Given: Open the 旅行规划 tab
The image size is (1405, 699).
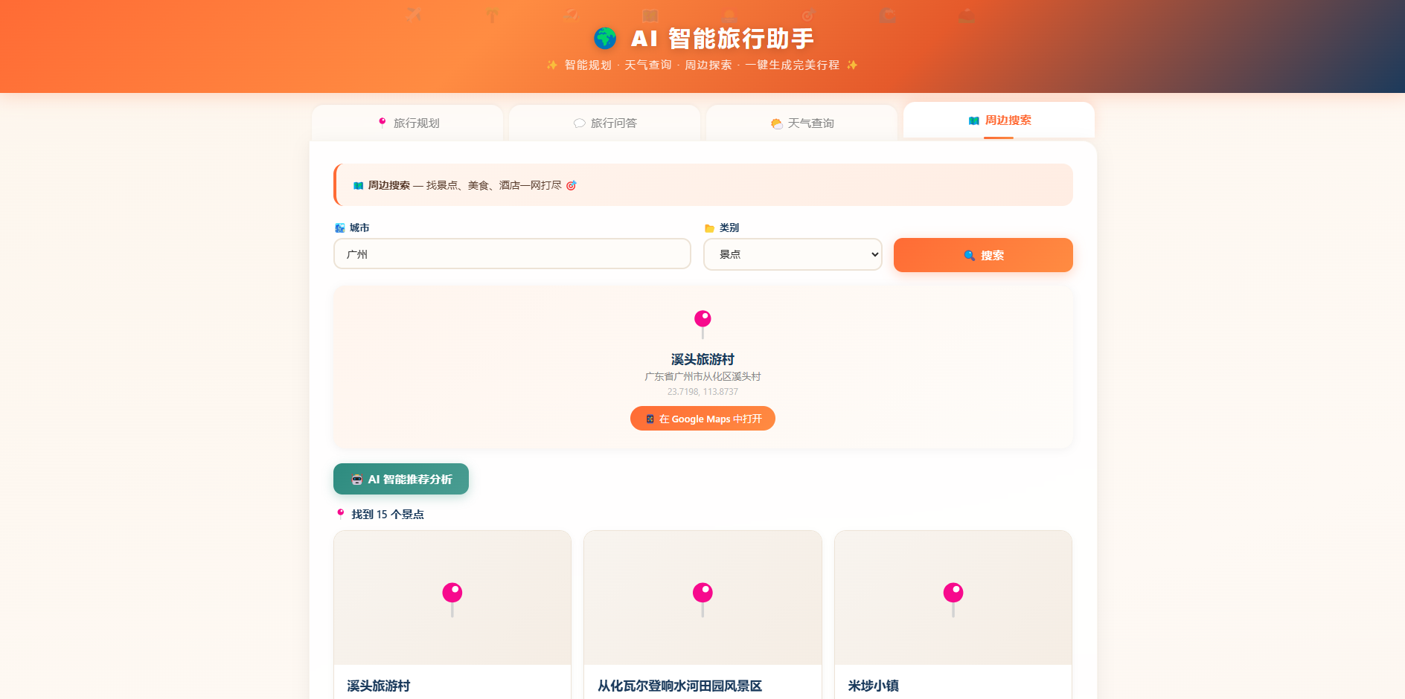Looking at the screenshot, I should click(407, 123).
